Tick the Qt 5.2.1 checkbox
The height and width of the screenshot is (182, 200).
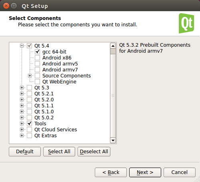tap(29, 94)
